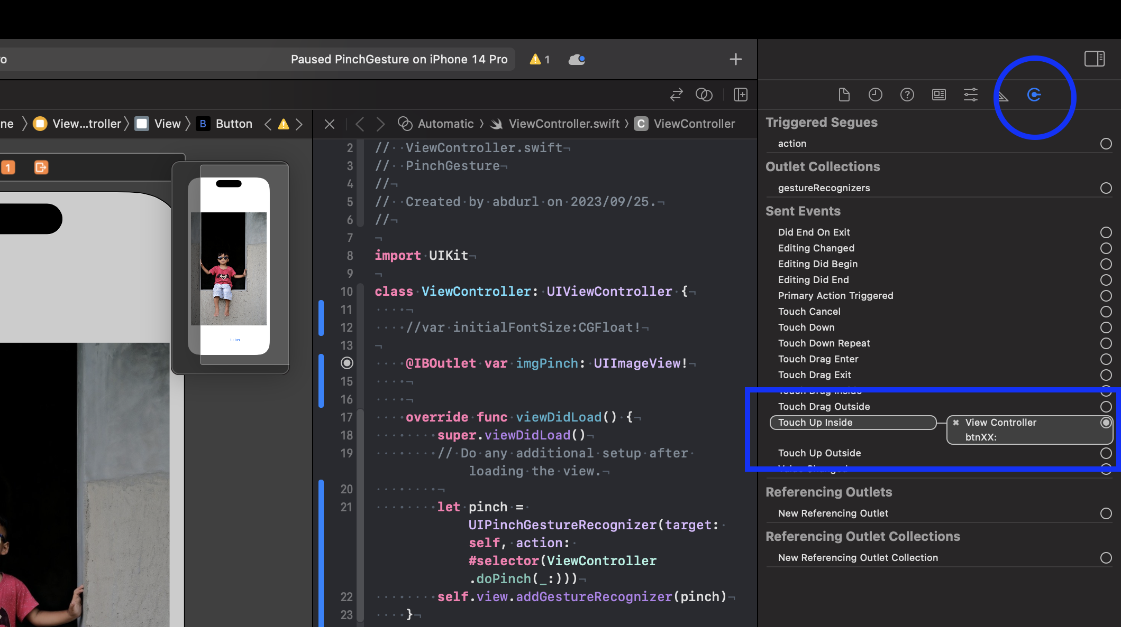Screen dimensions: 1121x627
Task: Click the add editor split icon
Action: point(741,95)
